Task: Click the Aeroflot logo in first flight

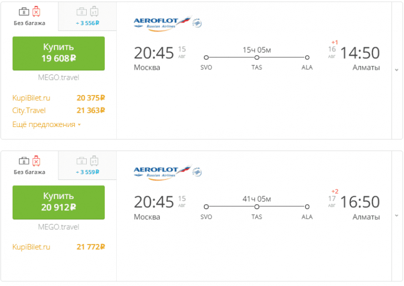Action: 162,23
